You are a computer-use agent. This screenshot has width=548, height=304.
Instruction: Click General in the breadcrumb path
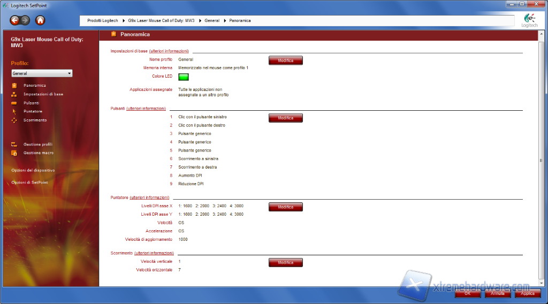(x=212, y=20)
